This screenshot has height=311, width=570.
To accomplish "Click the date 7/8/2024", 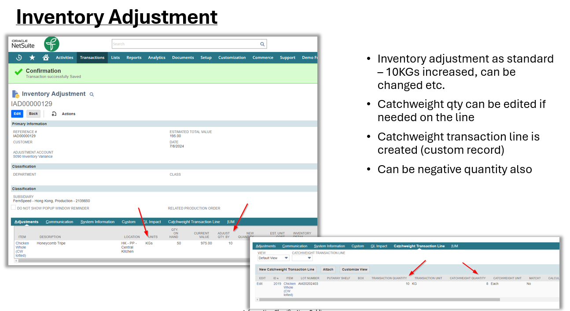I will tap(177, 146).
